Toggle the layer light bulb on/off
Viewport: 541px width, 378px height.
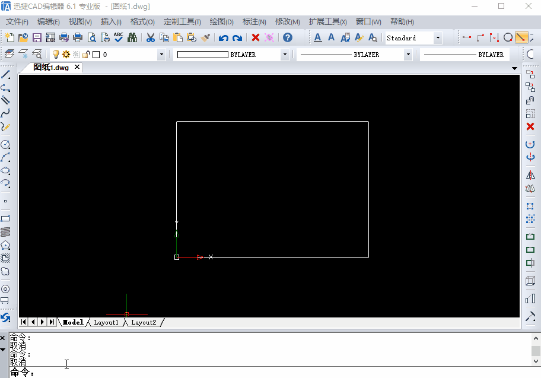click(x=56, y=54)
